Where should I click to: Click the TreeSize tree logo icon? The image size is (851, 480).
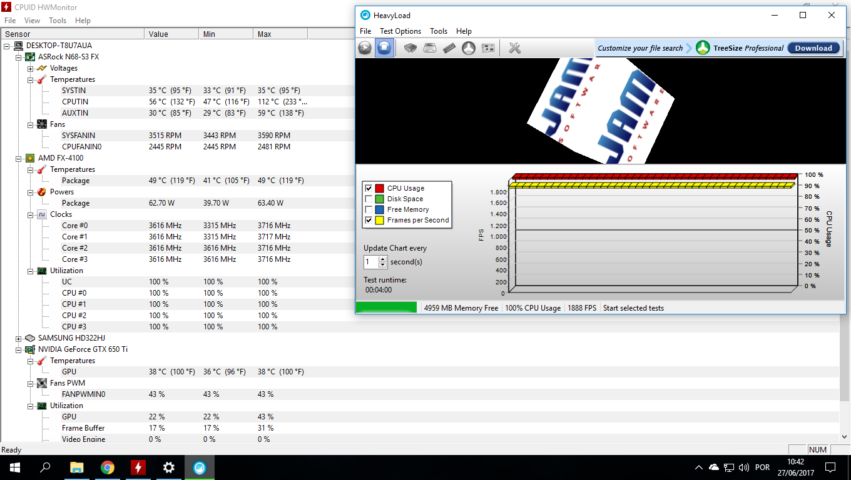tap(703, 47)
